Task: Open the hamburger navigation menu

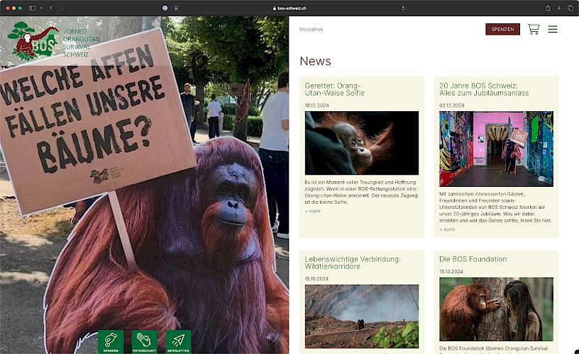Action: click(553, 29)
